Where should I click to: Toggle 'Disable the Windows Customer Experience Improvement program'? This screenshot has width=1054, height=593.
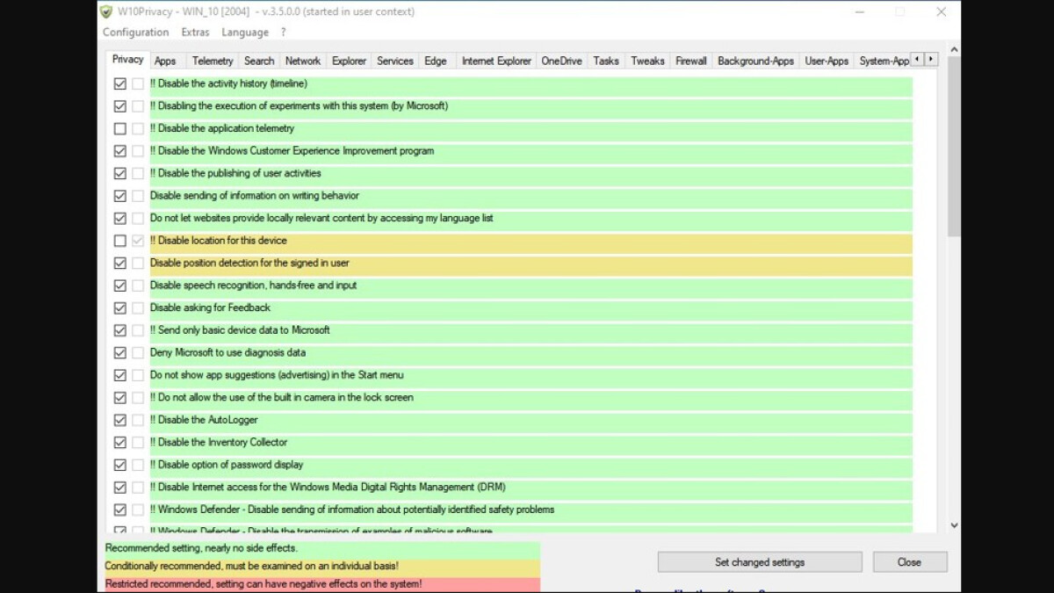(x=120, y=151)
